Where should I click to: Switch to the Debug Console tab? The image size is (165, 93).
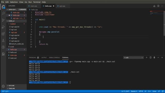[54, 58]
